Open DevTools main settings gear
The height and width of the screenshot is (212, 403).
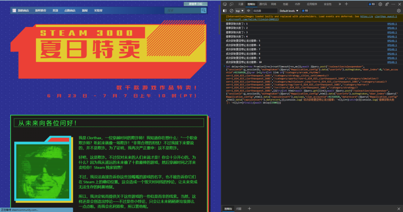click(380, 4)
